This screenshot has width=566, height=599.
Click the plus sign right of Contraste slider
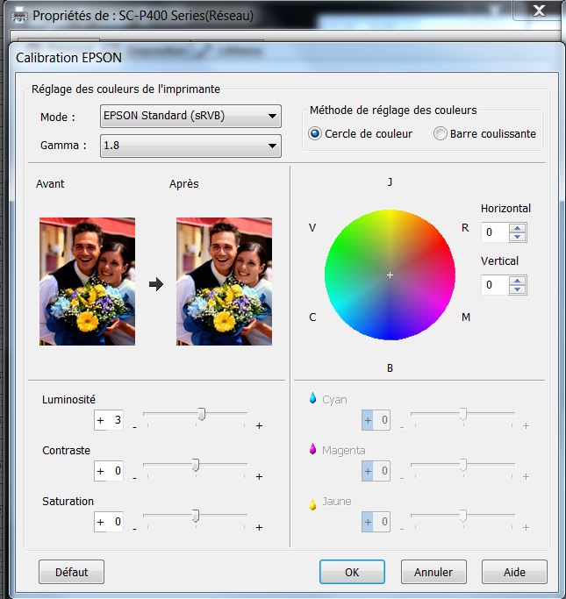[259, 476]
